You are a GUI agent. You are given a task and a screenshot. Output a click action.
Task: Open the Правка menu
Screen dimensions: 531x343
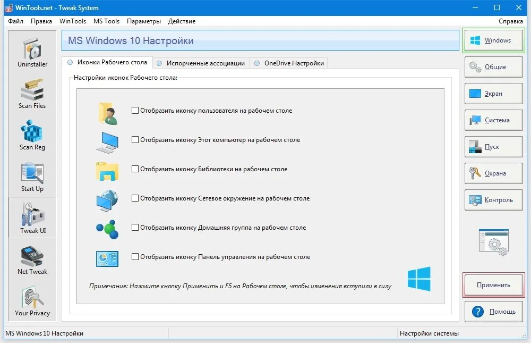pos(41,21)
